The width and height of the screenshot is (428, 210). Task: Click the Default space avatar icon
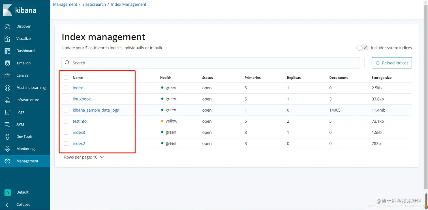(8, 192)
